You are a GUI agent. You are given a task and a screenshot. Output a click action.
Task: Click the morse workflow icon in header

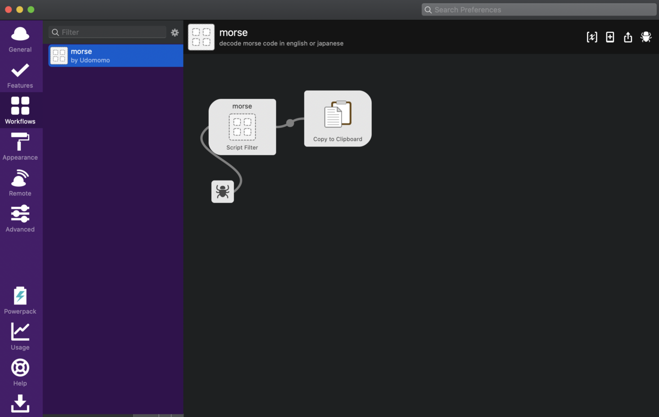pyautogui.click(x=201, y=37)
